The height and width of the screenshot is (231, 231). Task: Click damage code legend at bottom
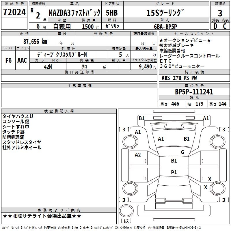click(101, 228)
